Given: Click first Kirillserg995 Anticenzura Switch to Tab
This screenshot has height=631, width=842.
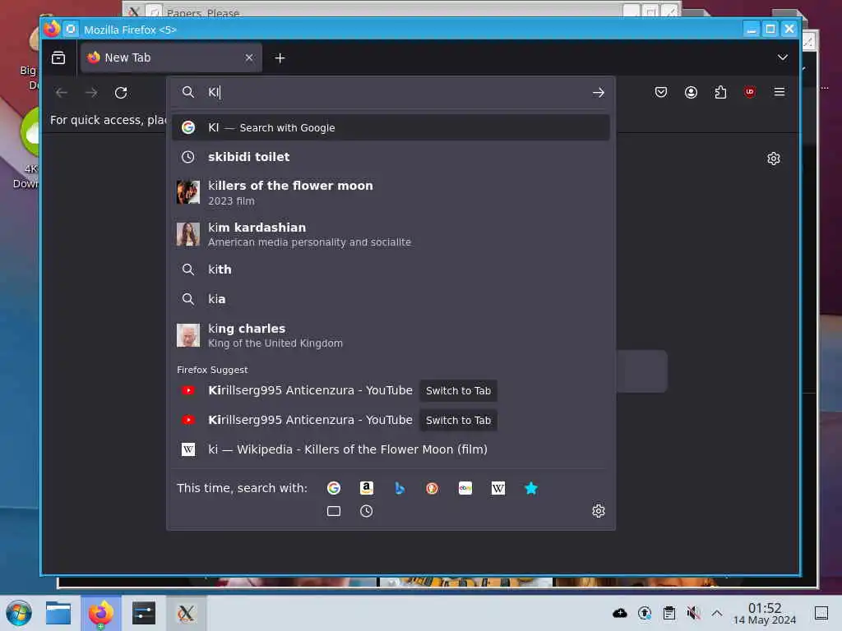Looking at the screenshot, I should (x=458, y=390).
